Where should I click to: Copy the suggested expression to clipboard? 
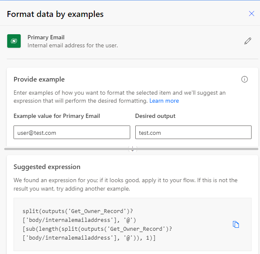click(x=236, y=224)
